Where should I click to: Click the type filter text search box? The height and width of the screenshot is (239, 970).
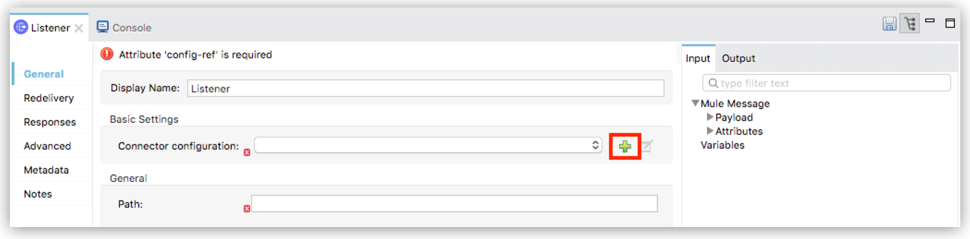click(x=827, y=83)
